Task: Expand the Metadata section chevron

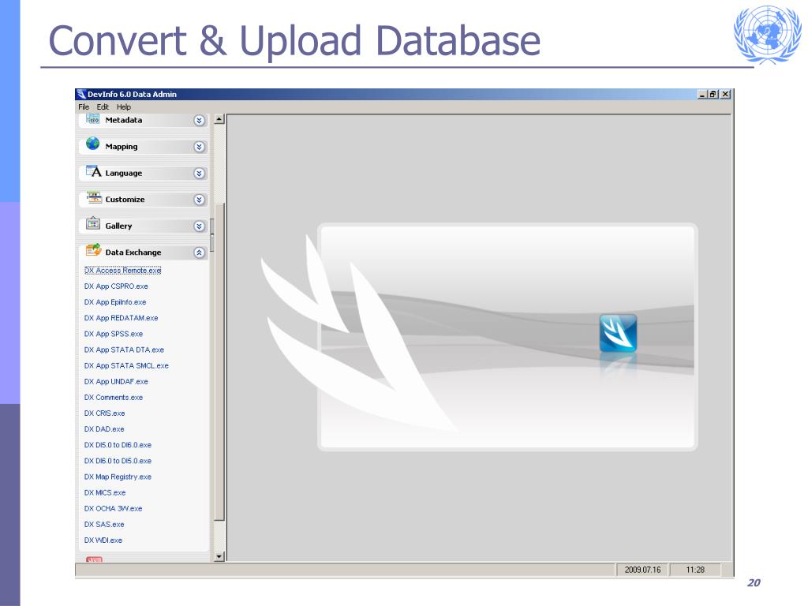Action: (199, 121)
